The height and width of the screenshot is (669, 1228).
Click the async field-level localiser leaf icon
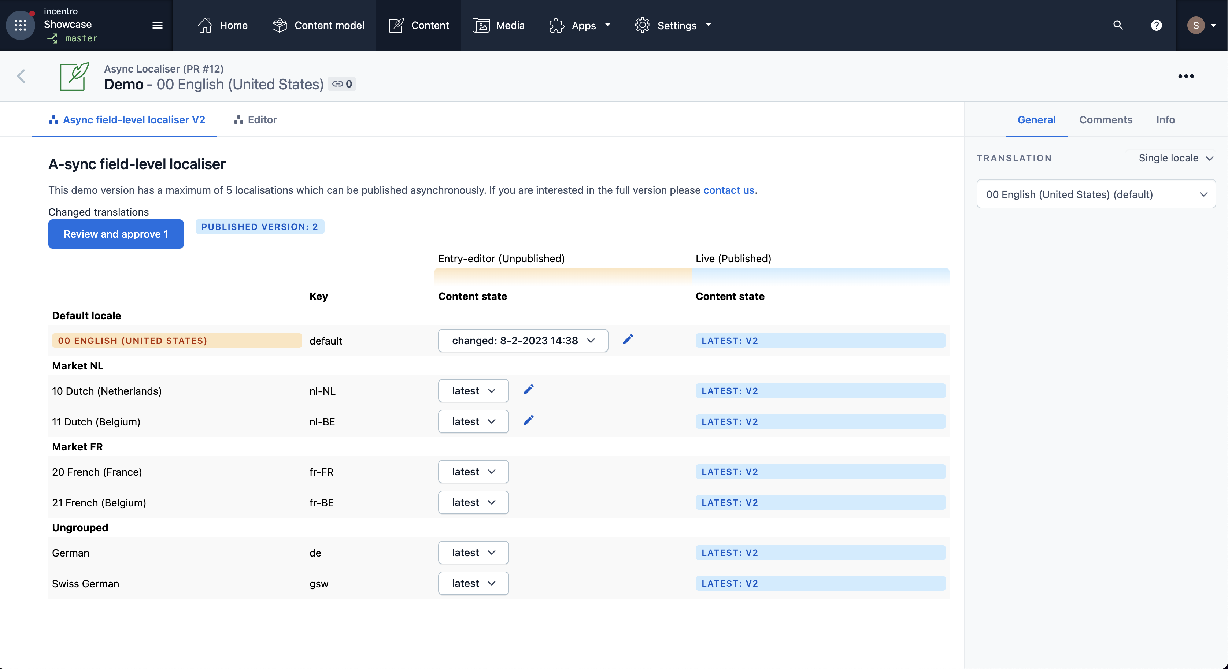pyautogui.click(x=76, y=76)
